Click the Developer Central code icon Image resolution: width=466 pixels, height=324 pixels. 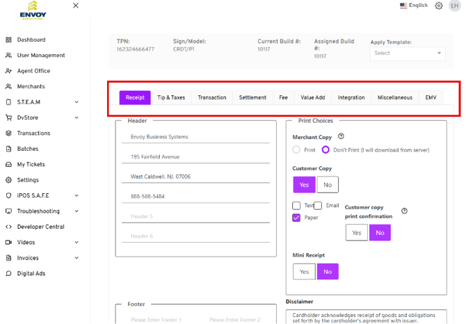pos(8,227)
